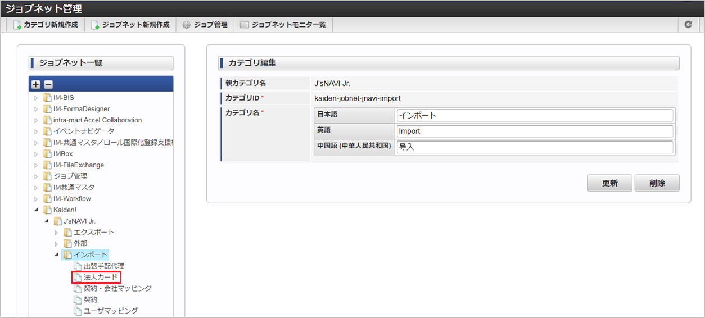Click the refresh icon in the toolbar
705x318 pixels.
(688, 25)
